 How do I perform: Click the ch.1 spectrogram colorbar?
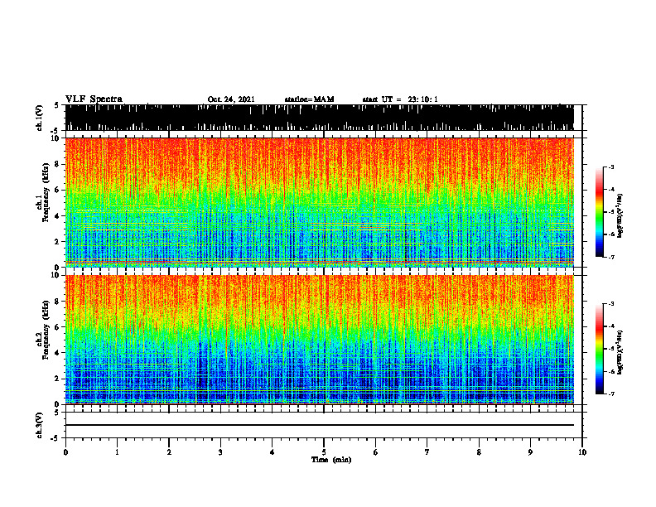(x=600, y=212)
